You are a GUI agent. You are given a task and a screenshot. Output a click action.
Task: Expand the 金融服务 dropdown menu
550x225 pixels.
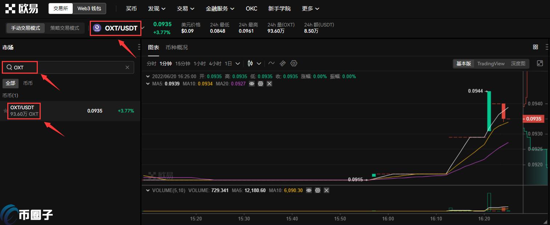coord(220,8)
